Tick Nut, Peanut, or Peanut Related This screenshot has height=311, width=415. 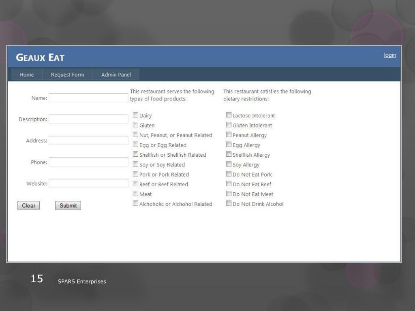135,134
